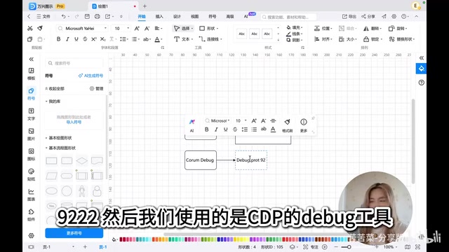Adjust the zoom slider in status bar
Screen dimensions: 449x252
click(x=349, y=247)
